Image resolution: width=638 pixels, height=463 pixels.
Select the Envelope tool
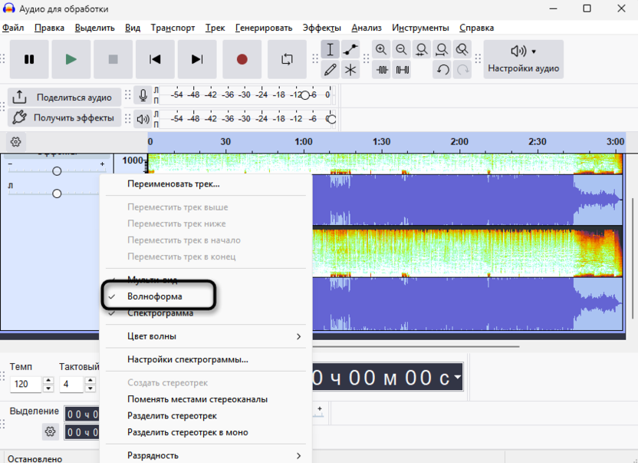350,49
